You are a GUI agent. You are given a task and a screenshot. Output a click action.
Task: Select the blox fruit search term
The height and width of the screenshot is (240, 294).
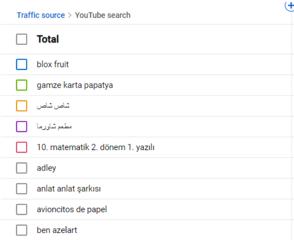53,64
